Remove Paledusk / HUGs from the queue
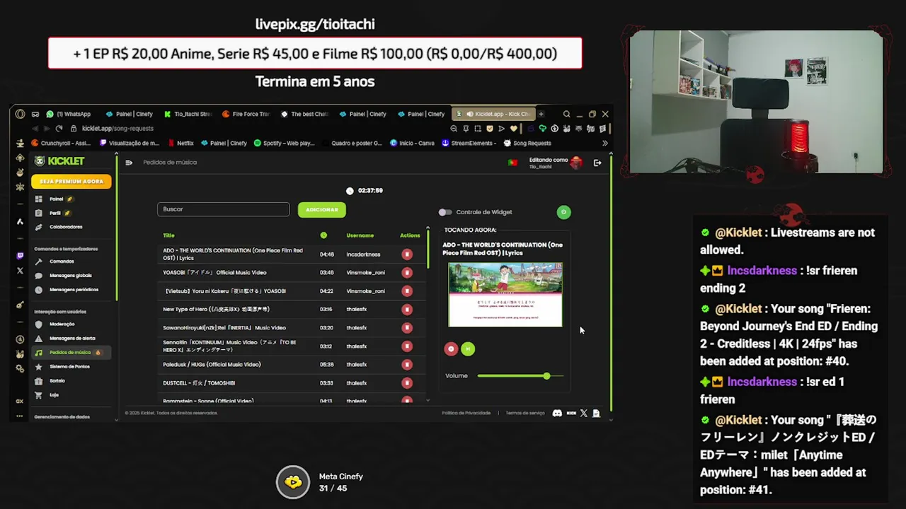Screen dimensions: 906x509 407,365
